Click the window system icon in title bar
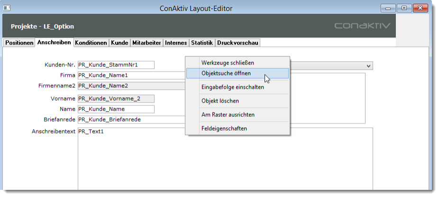The width and height of the screenshot is (439, 197). pos(8,9)
